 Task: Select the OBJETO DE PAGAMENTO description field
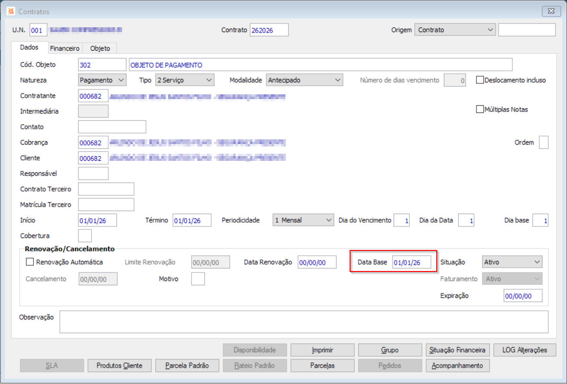(x=321, y=65)
